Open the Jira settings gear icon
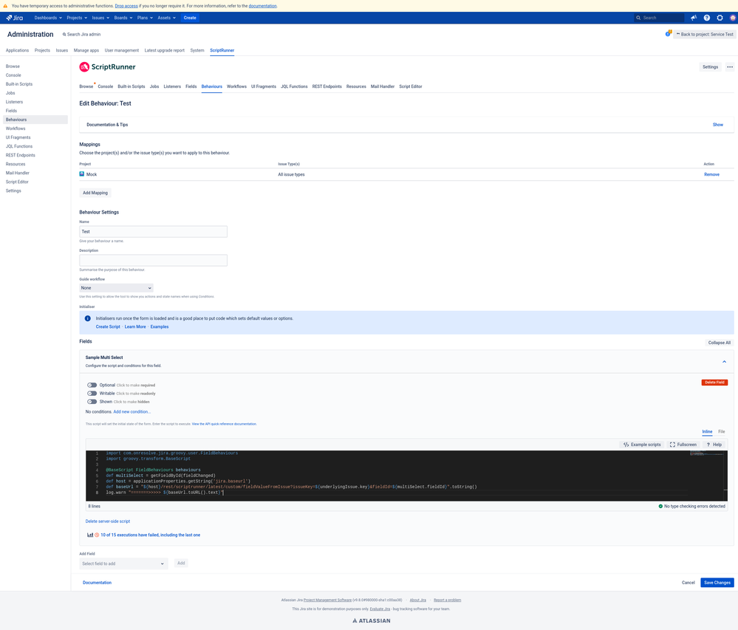 [x=720, y=18]
